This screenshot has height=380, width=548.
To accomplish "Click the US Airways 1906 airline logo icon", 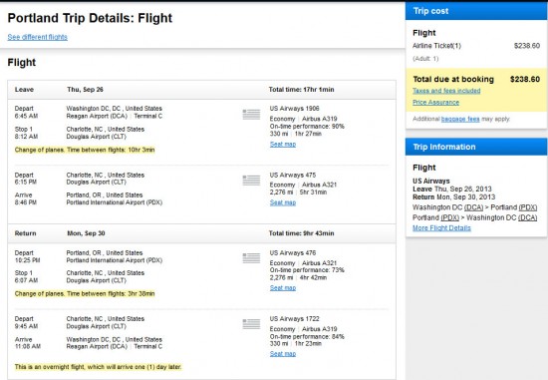I will point(251,114).
